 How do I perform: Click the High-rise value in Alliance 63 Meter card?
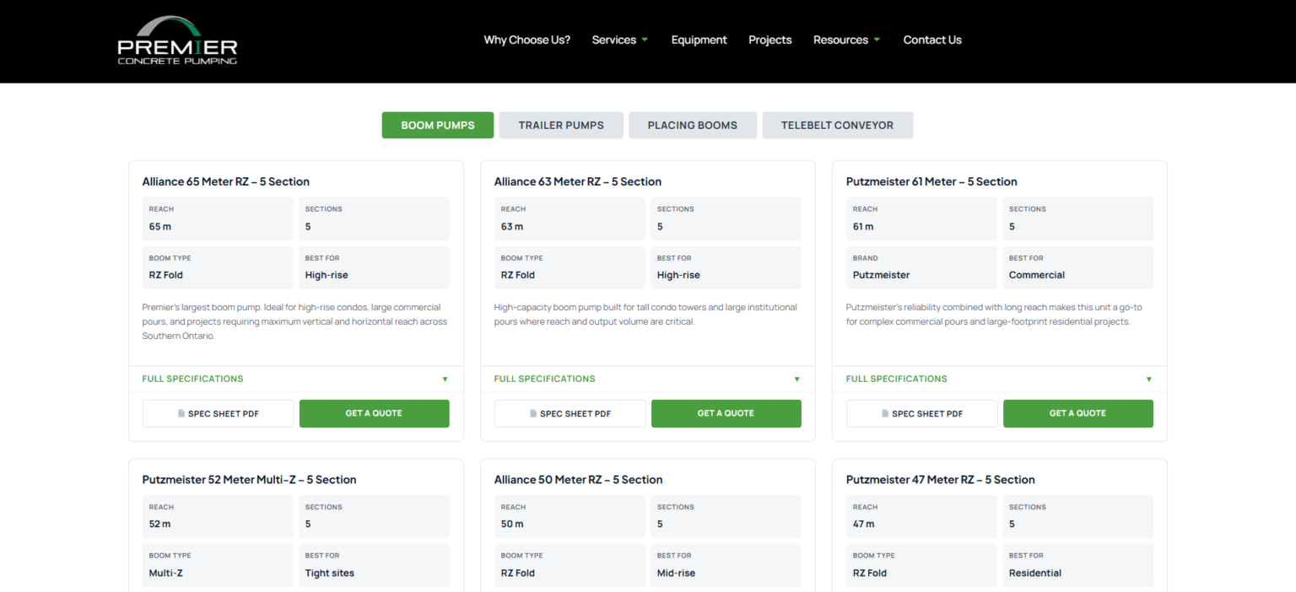pyautogui.click(x=678, y=275)
